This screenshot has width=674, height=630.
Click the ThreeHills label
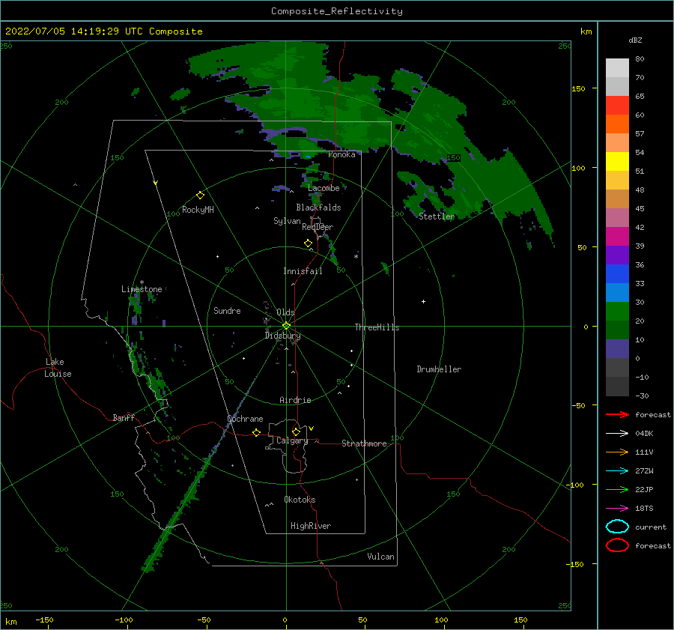(x=377, y=327)
